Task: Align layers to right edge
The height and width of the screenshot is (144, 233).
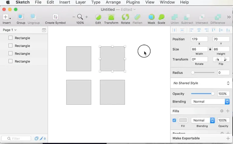Action: (x=206, y=30)
